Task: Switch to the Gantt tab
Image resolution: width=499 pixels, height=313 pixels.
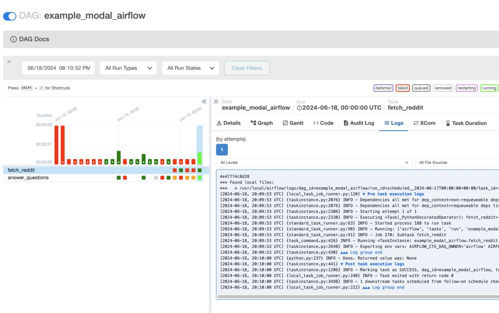Action: tap(293, 123)
